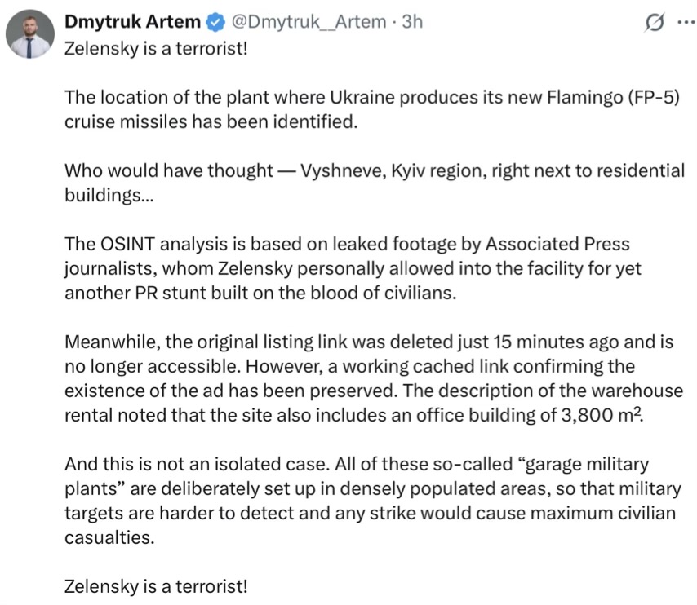Click the paragraph starting 'The OSINT analysis'
Viewport: 697px width, 605px height.
tap(353, 268)
